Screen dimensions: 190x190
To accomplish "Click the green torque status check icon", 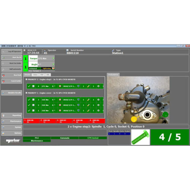I will (x=53, y=59).
